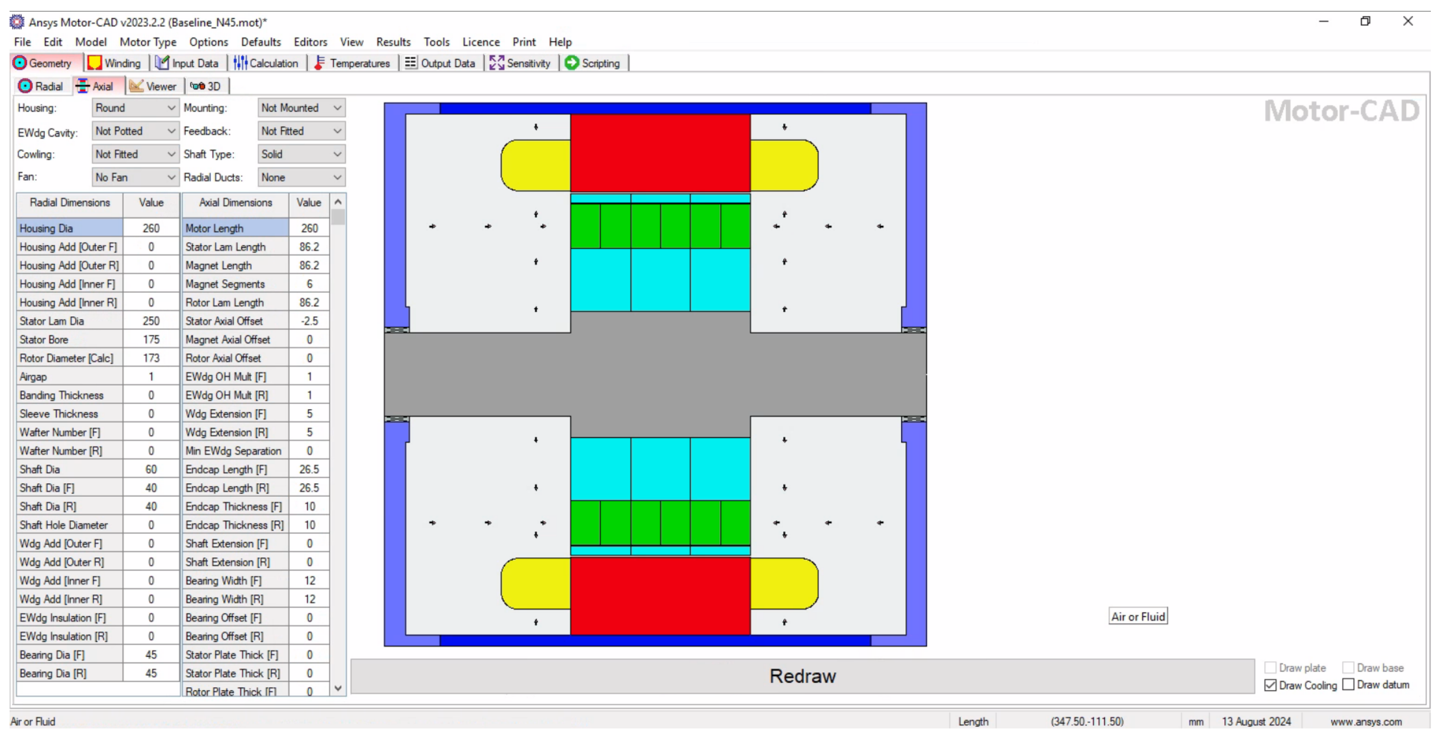Open the Tools menu

[x=436, y=42]
